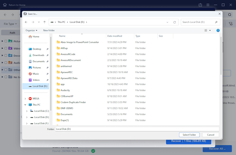The height and width of the screenshot is (155, 236).
Task: Tick the Documents category checkbox
Action: coord(6,55)
